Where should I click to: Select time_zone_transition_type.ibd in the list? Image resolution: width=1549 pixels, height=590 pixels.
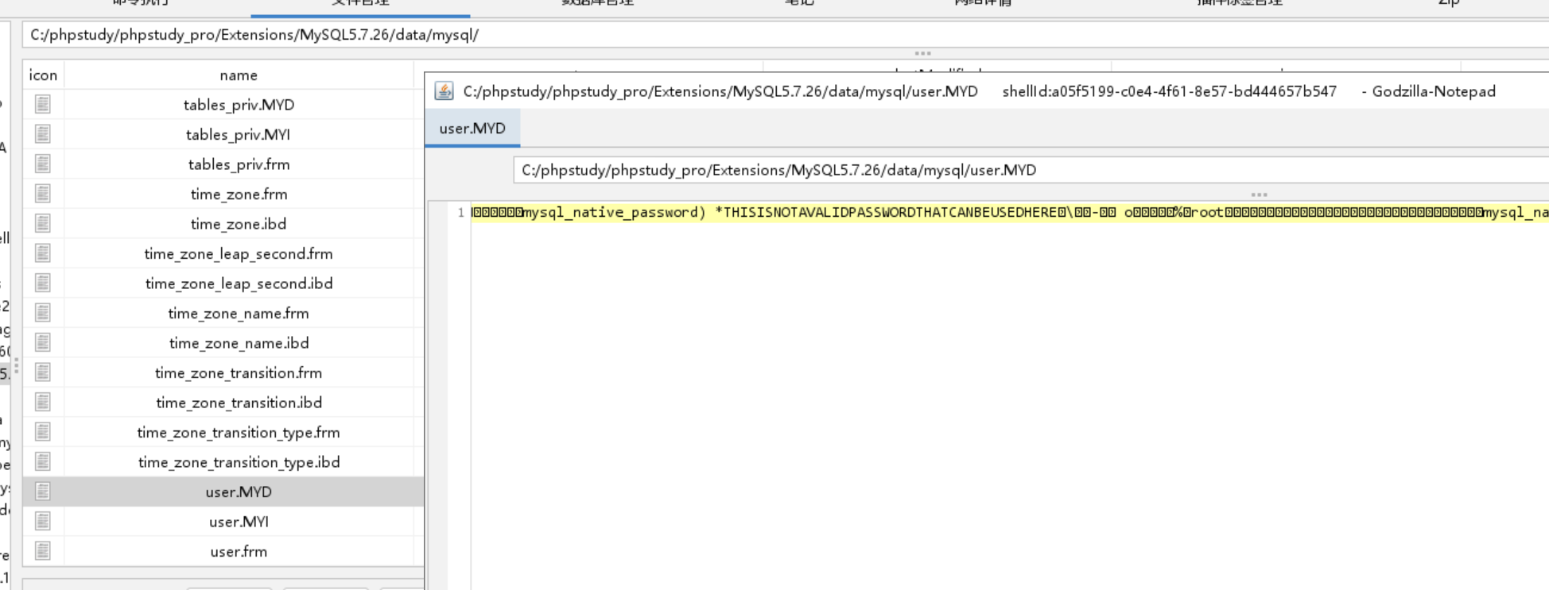tap(239, 462)
